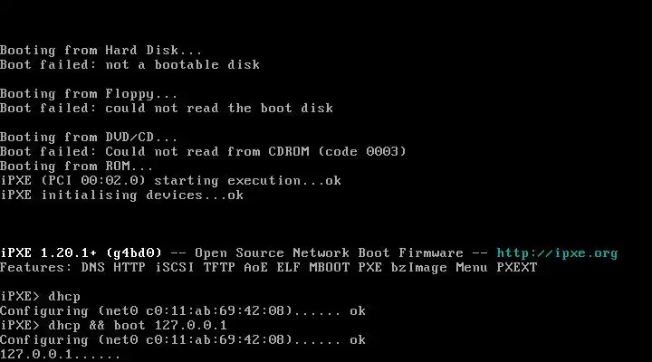Select the 'Booting from Floppy...' text
652x362 pixels.
pyautogui.click(x=89, y=94)
